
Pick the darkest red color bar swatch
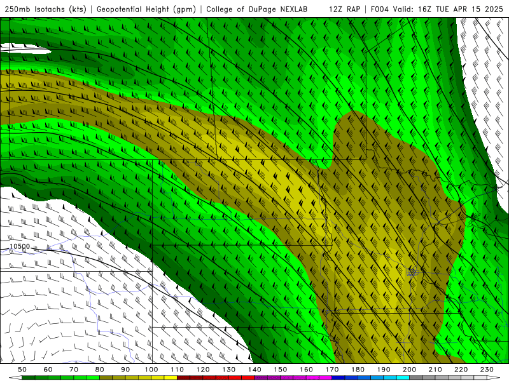point(183,377)
